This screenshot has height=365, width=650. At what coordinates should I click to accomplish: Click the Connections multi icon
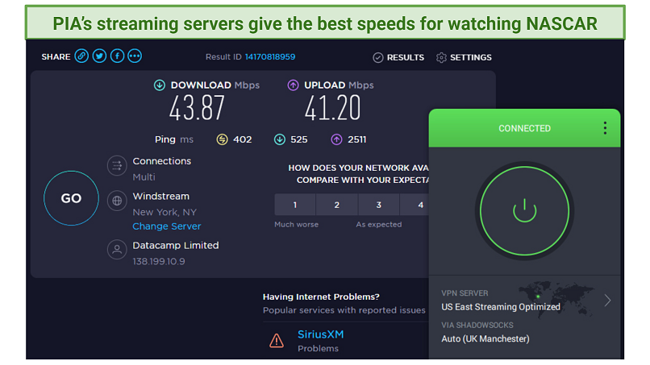click(x=117, y=166)
